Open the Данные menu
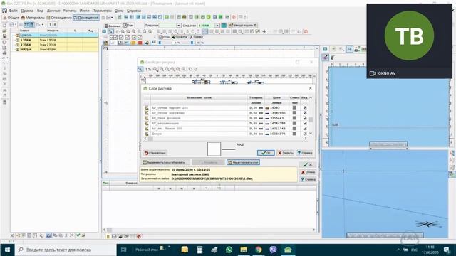Viewport: 456px width, 256px height. pyautogui.click(x=53, y=11)
